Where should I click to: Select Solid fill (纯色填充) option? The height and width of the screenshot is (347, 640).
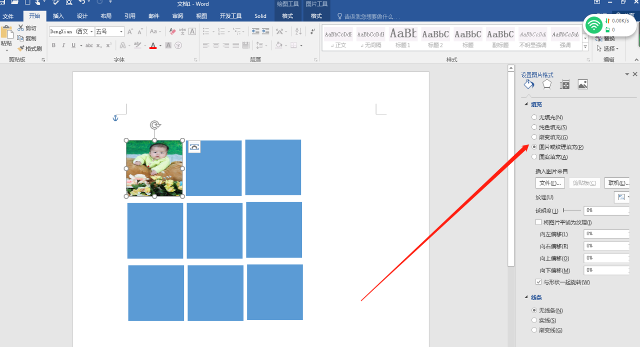pos(534,127)
